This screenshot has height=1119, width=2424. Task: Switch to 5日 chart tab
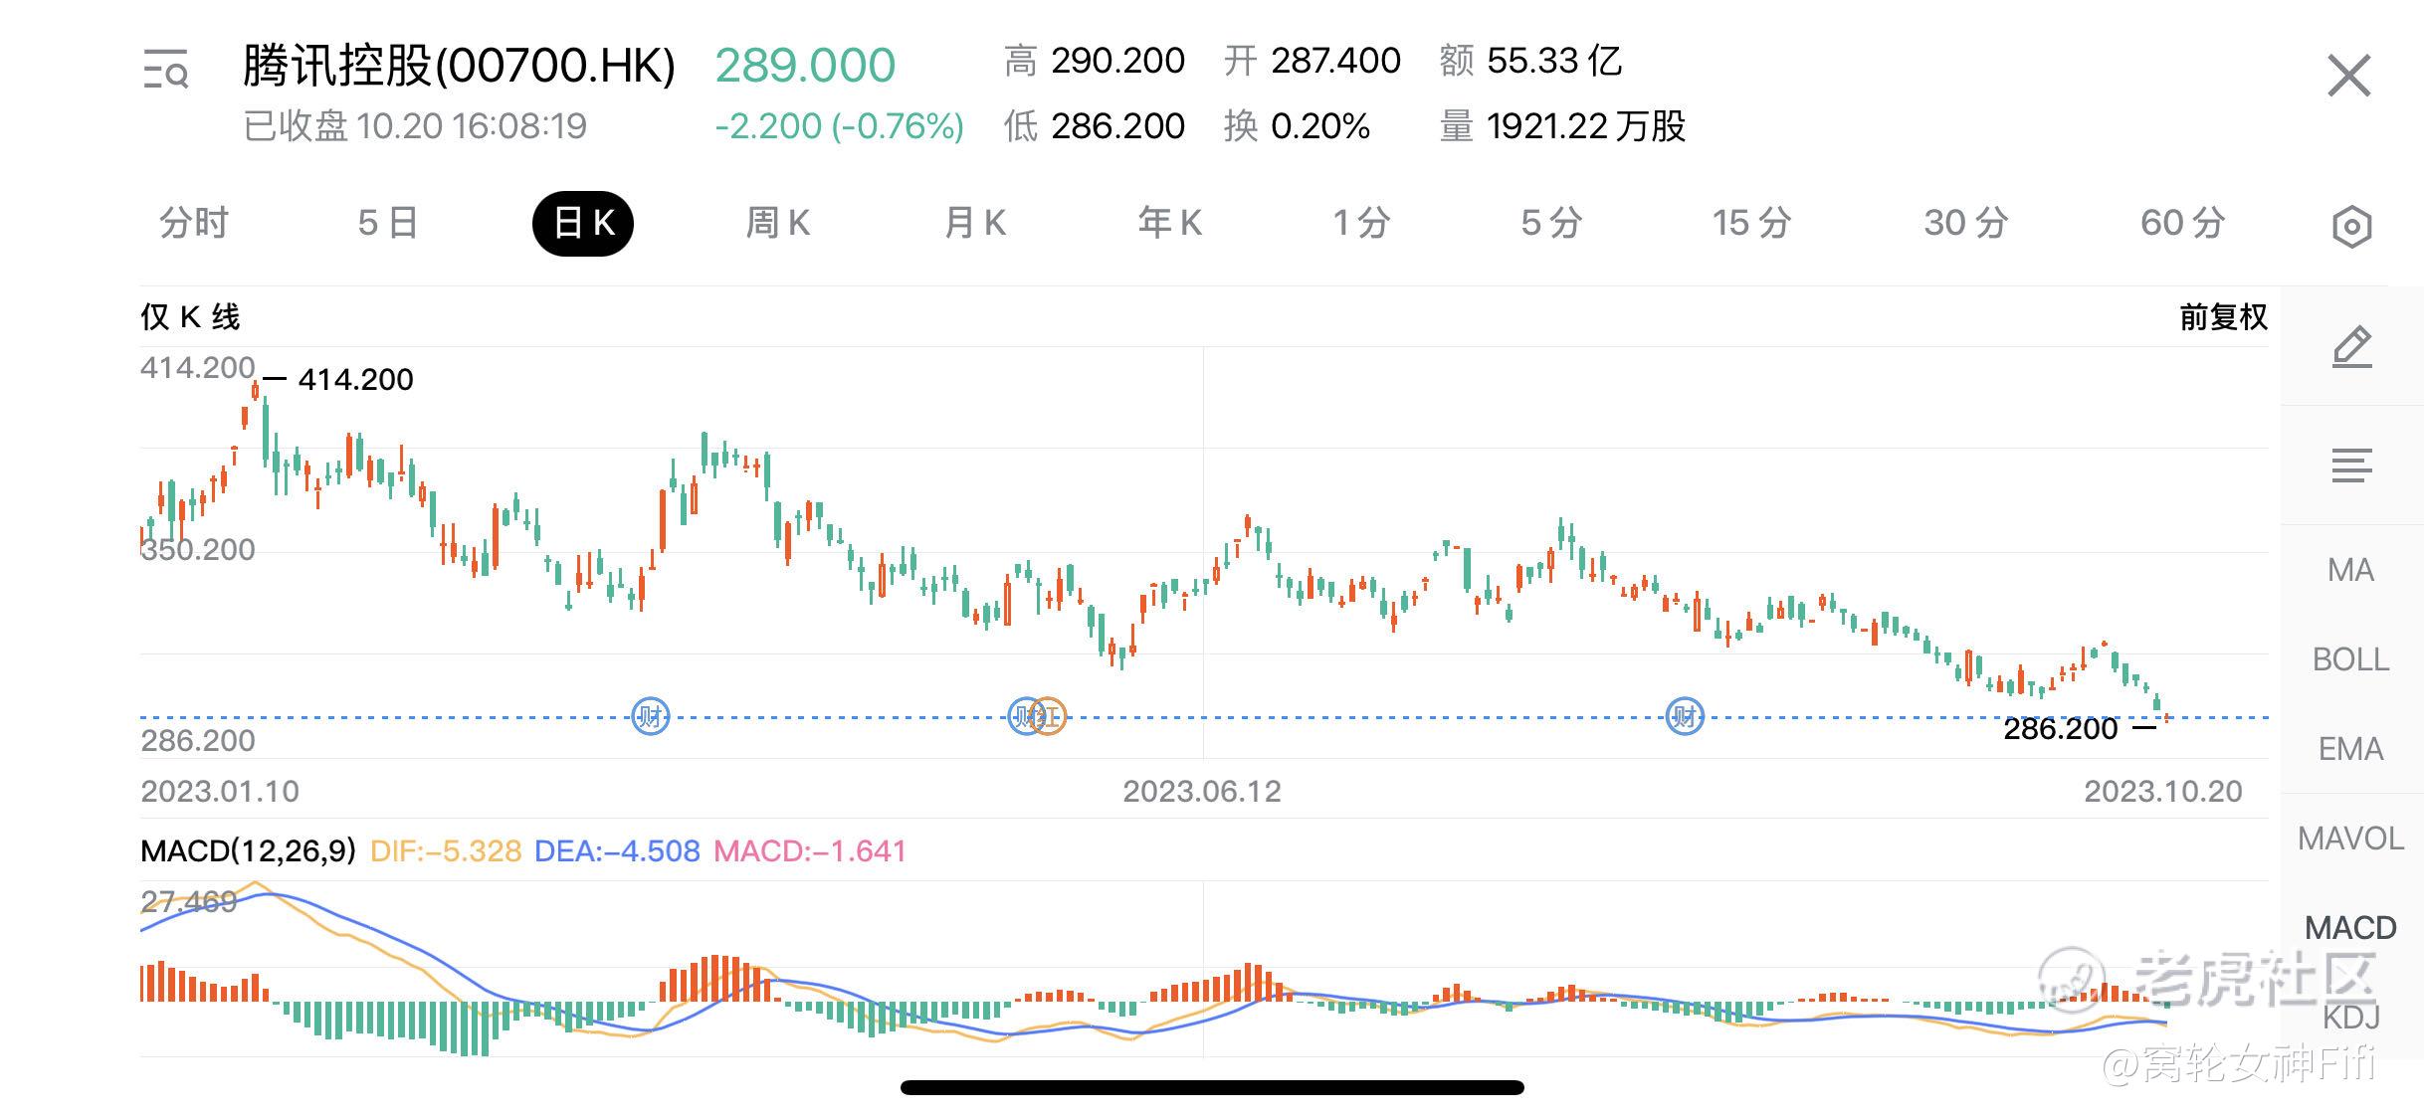(388, 223)
